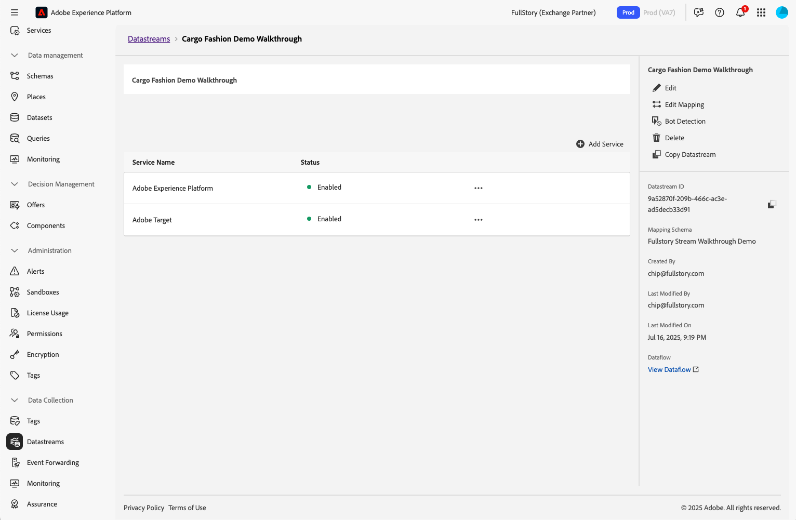Open the feedback chat icon in header
The height and width of the screenshot is (520, 796).
pyautogui.click(x=699, y=12)
